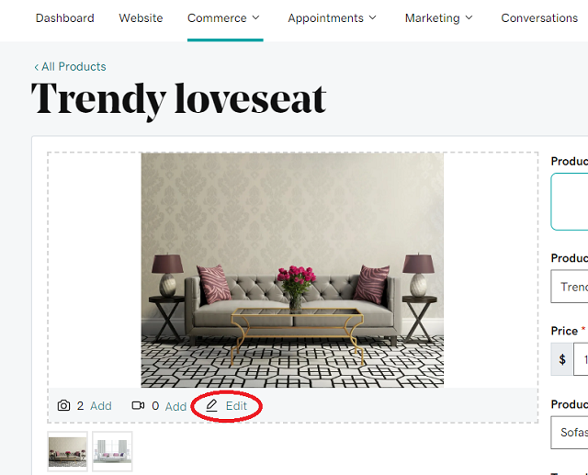Select the second white sofa thumbnail
This screenshot has height=475, width=588.
click(x=112, y=451)
